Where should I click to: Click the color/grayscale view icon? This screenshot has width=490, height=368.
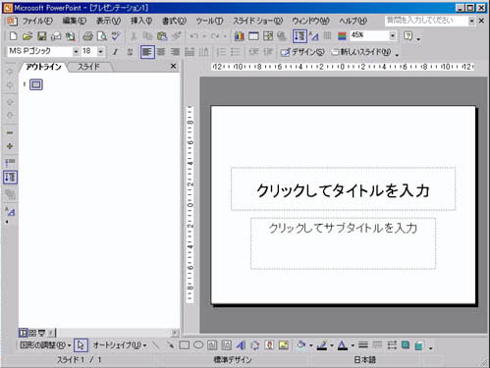(x=342, y=36)
